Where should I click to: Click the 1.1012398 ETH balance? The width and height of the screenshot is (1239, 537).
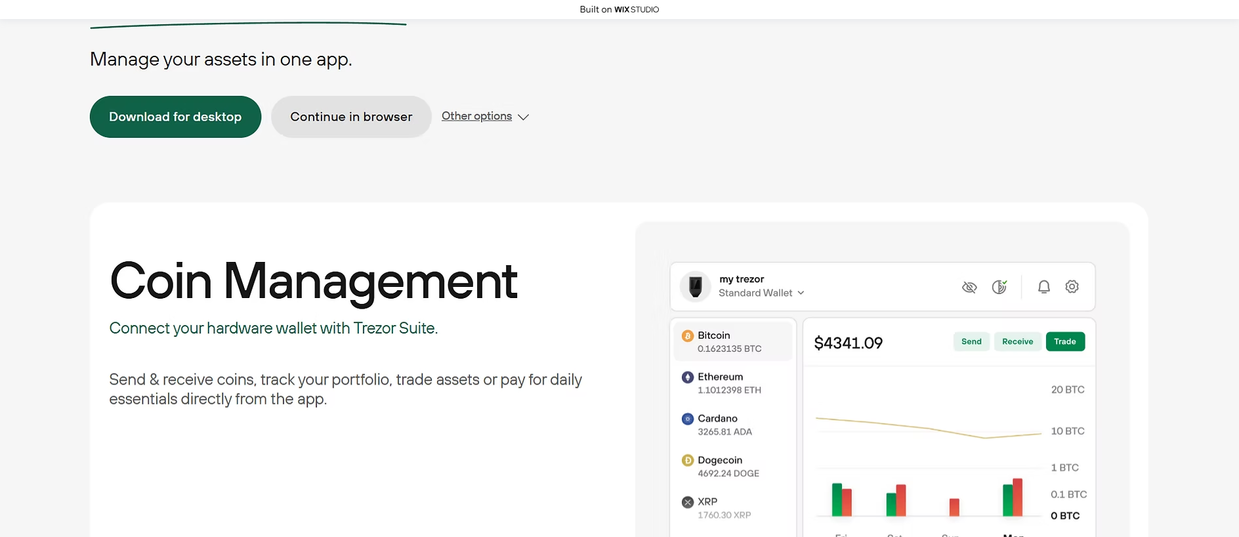point(730,390)
